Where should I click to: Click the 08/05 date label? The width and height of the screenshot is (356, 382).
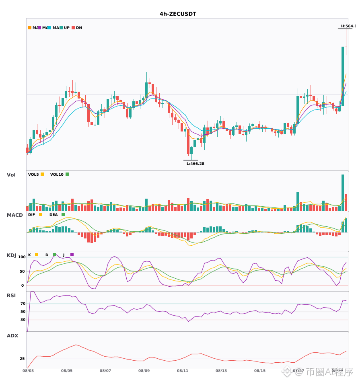coord(67,371)
